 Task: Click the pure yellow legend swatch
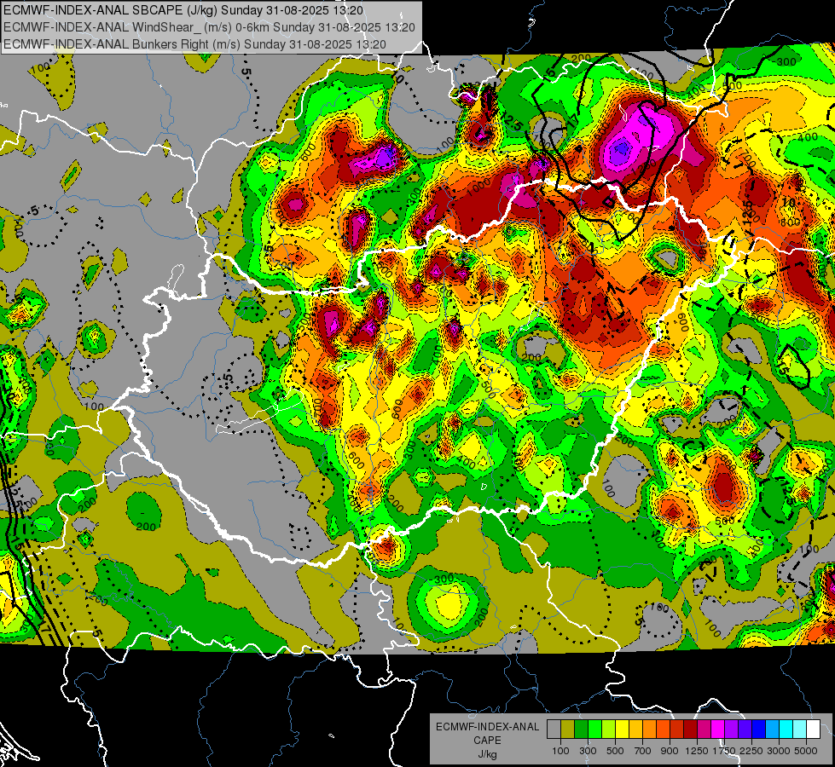pos(622,729)
